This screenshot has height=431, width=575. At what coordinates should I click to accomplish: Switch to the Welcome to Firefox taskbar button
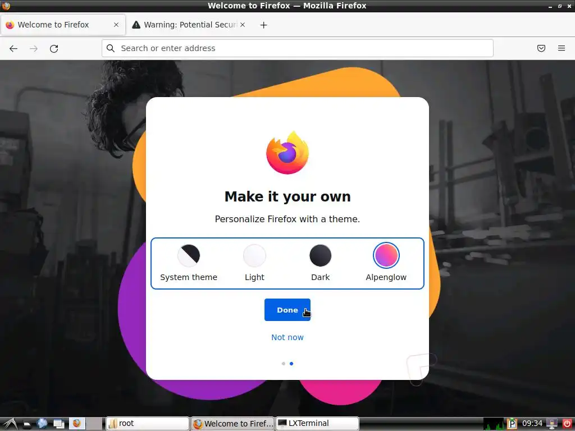[x=232, y=424]
